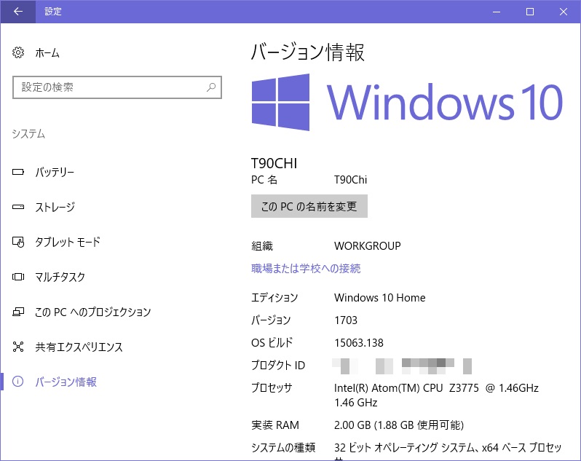Click the home gear icon

click(x=18, y=52)
